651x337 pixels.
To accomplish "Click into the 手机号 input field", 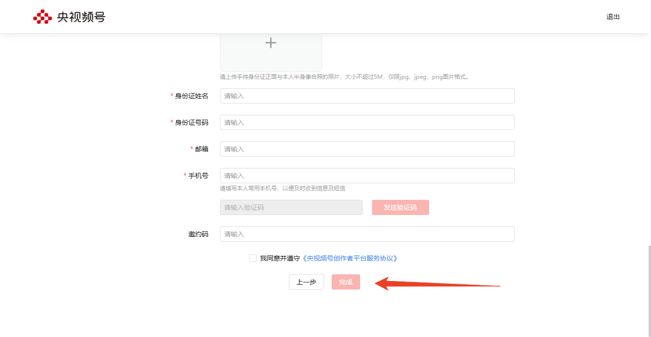I will [367, 176].
